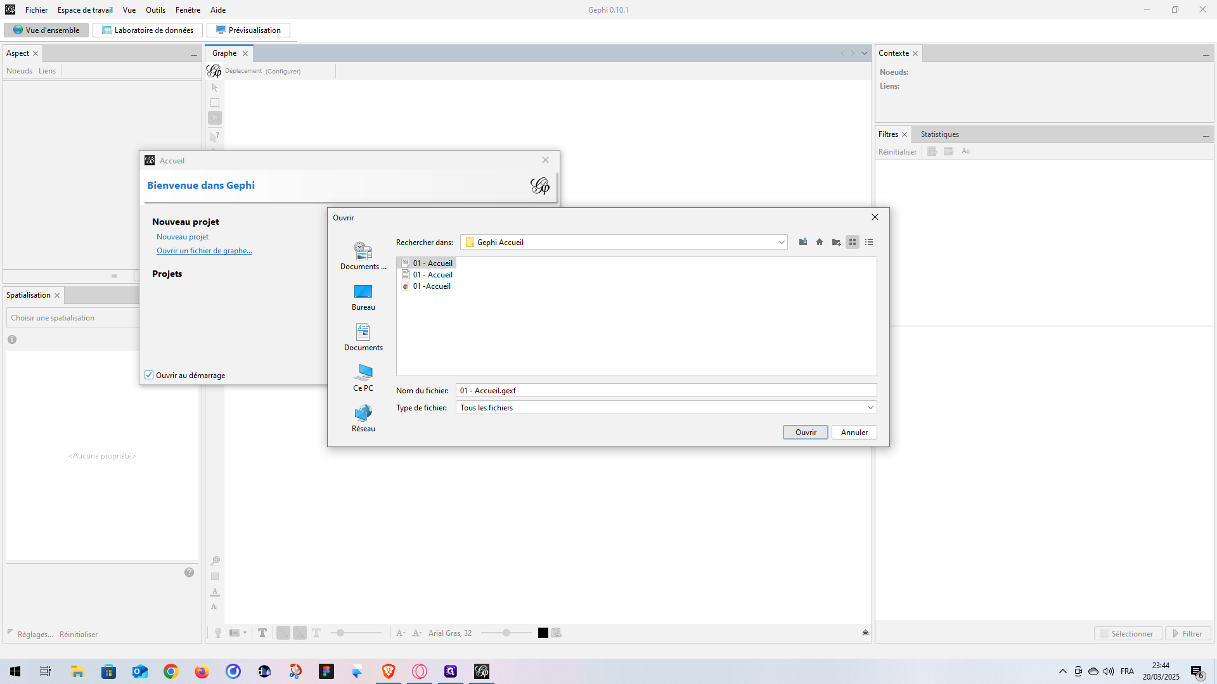Switch file list to details list view
This screenshot has height=684, width=1217.
pos(869,242)
